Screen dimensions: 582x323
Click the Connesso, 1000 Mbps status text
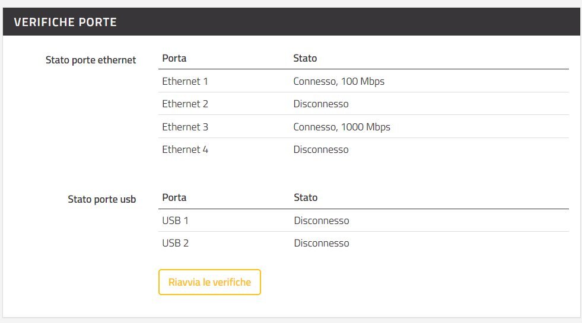click(x=342, y=127)
